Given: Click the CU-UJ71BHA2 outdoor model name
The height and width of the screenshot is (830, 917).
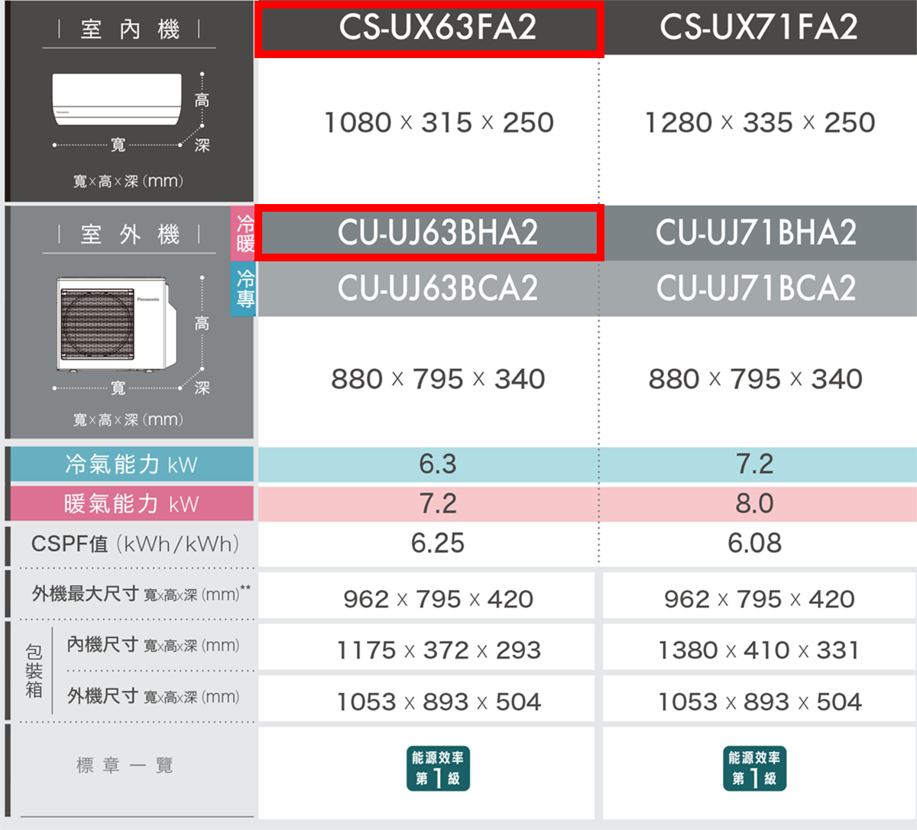Looking at the screenshot, I should click(756, 232).
